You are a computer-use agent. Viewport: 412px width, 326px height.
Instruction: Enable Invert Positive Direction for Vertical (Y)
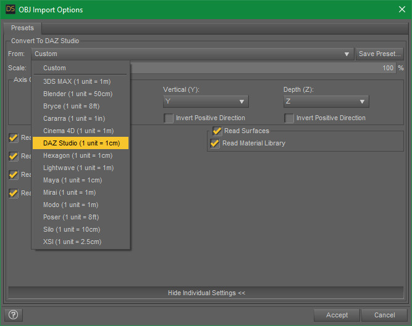[x=169, y=118]
